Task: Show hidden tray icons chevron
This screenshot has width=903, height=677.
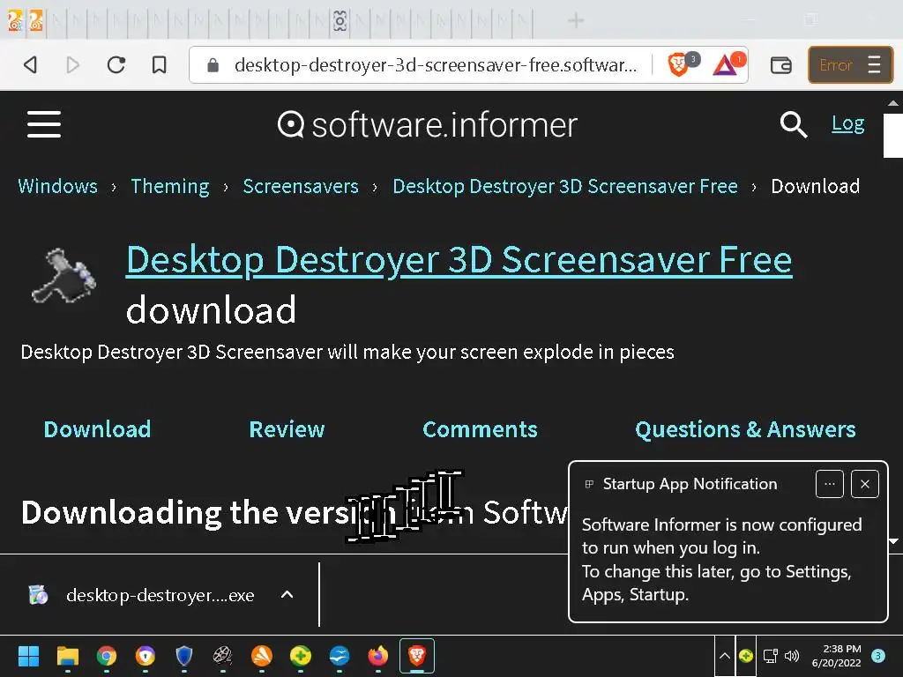Action: (725, 656)
